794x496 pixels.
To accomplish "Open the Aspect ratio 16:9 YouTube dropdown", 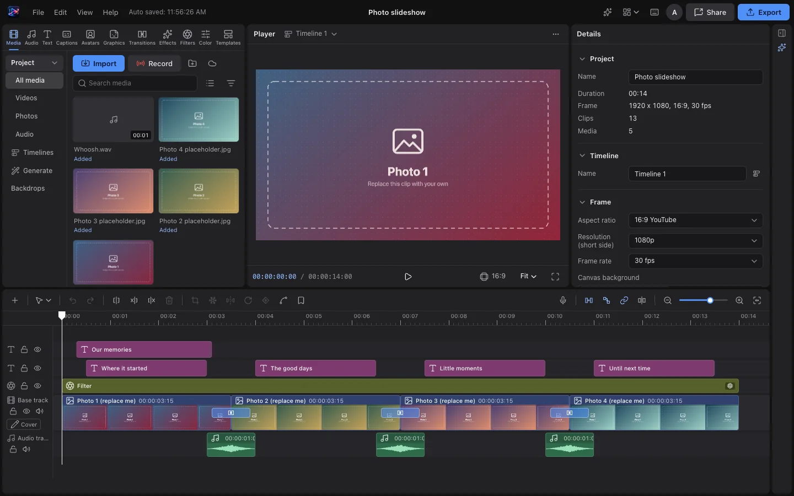I will [x=695, y=220].
